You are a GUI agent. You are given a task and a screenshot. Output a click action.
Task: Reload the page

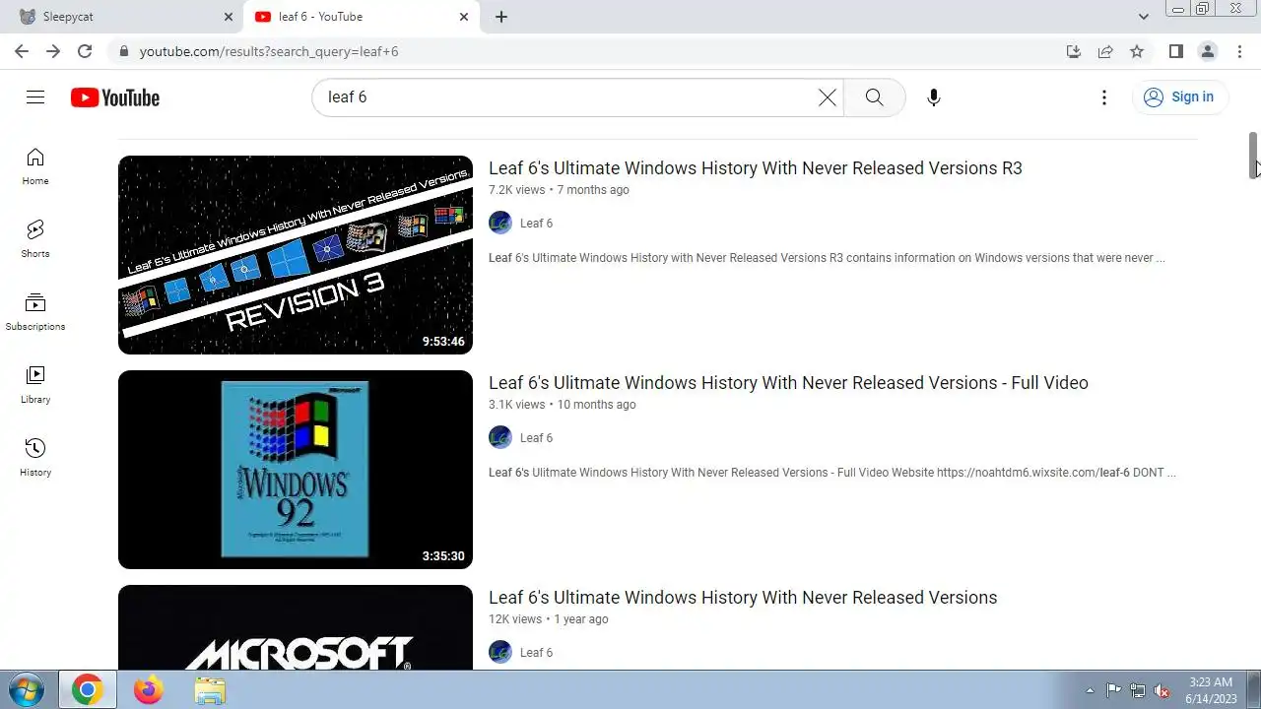click(85, 51)
